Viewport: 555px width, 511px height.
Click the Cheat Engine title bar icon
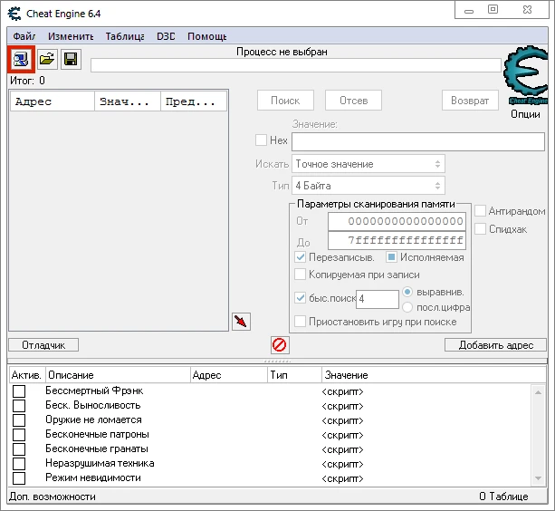click(14, 14)
